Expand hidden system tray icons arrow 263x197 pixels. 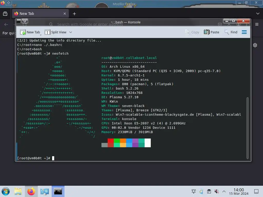coord(224,191)
